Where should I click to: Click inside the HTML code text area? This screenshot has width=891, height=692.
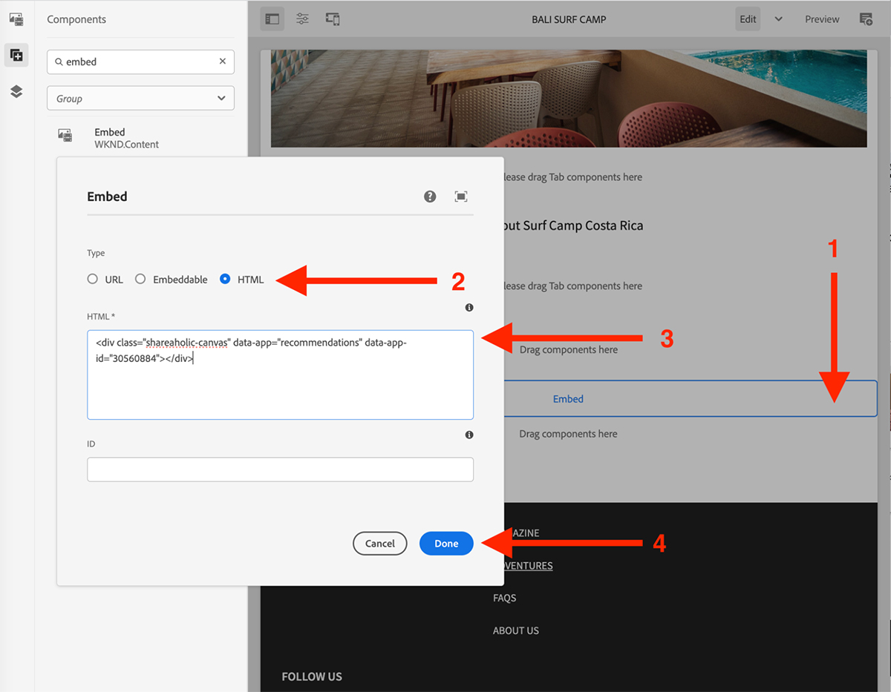(280, 375)
